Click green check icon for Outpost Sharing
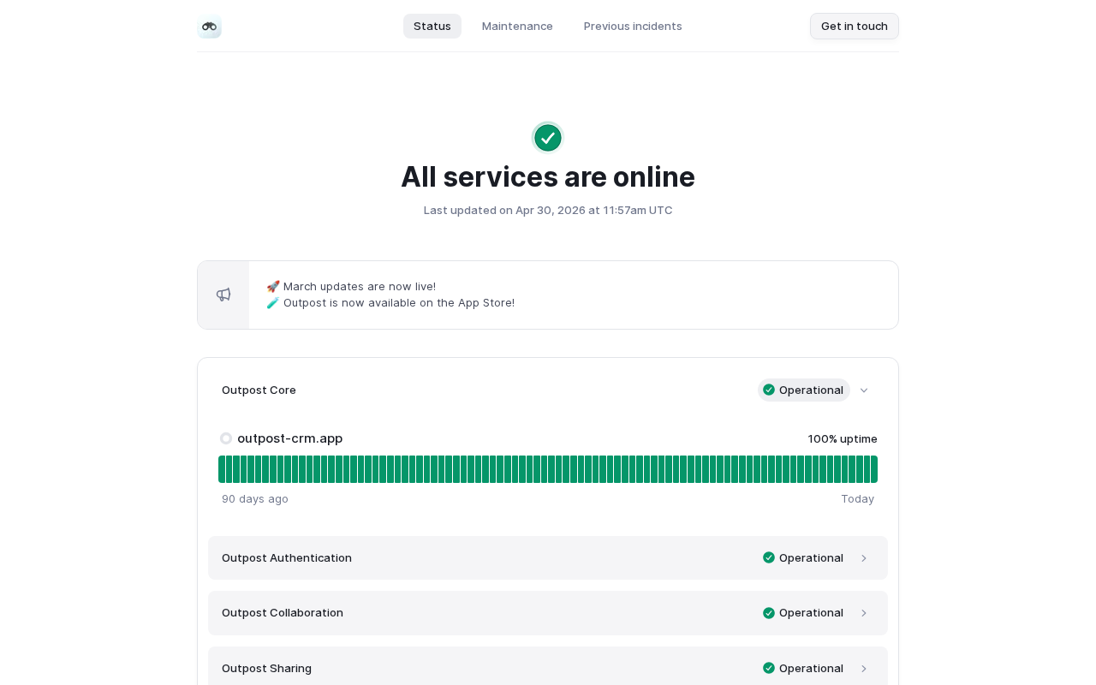This screenshot has height=685, width=1096. point(769,668)
